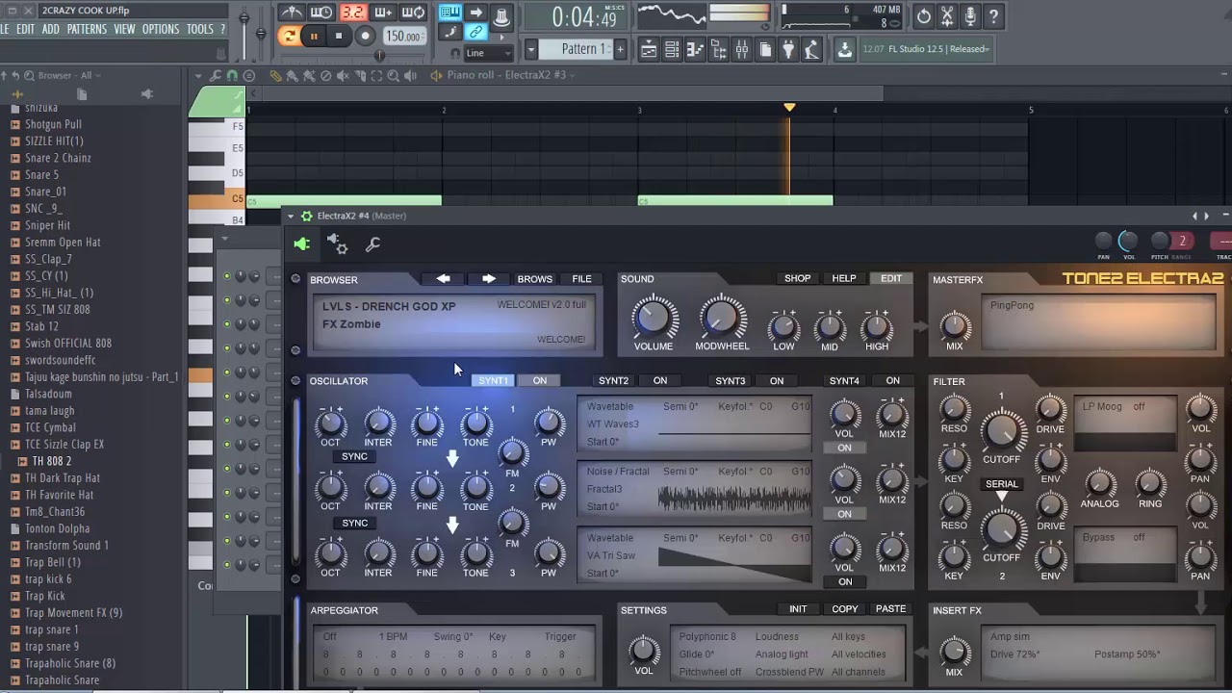The image size is (1232, 693).
Task: Enable typing keyboard to piano
Action: [449, 13]
